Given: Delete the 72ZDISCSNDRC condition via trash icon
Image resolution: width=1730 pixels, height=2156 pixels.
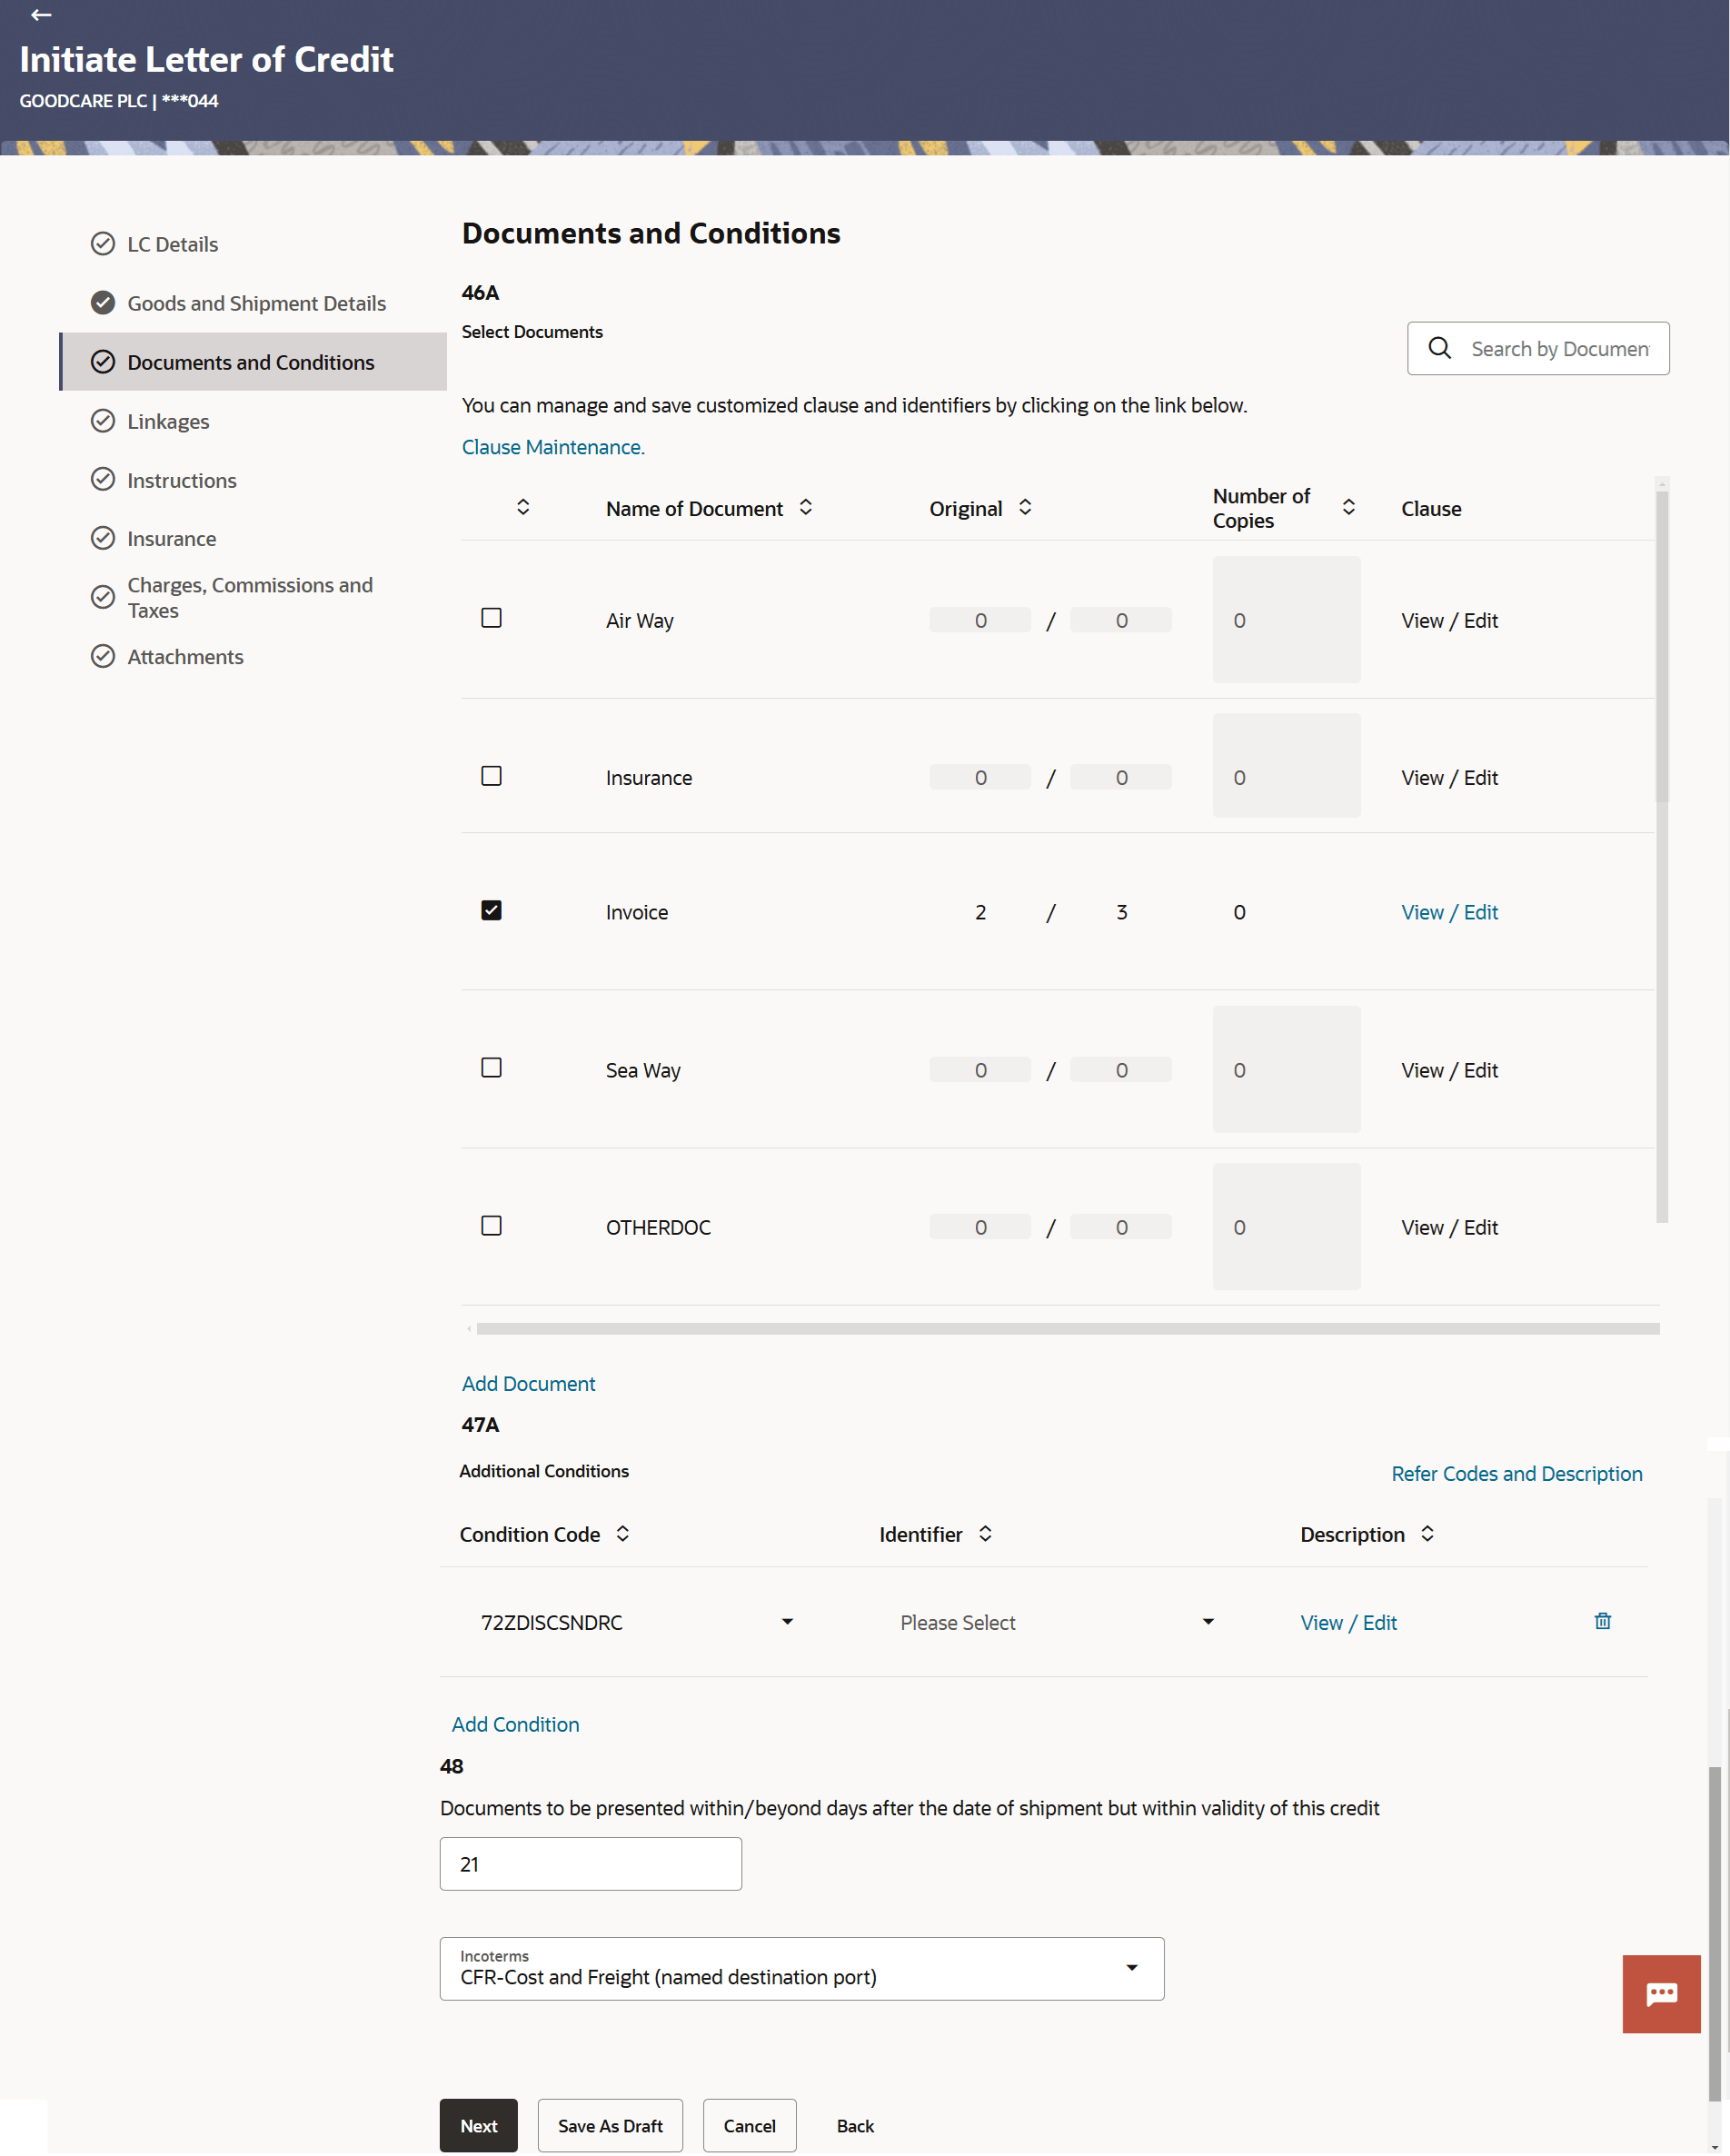Looking at the screenshot, I should point(1602,1621).
